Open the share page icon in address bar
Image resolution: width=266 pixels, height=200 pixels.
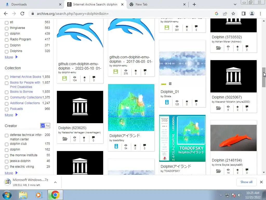coord(225,14)
